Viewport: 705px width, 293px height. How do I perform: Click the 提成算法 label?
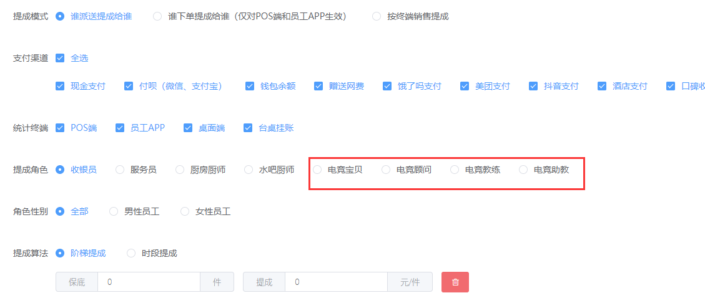[x=31, y=253]
